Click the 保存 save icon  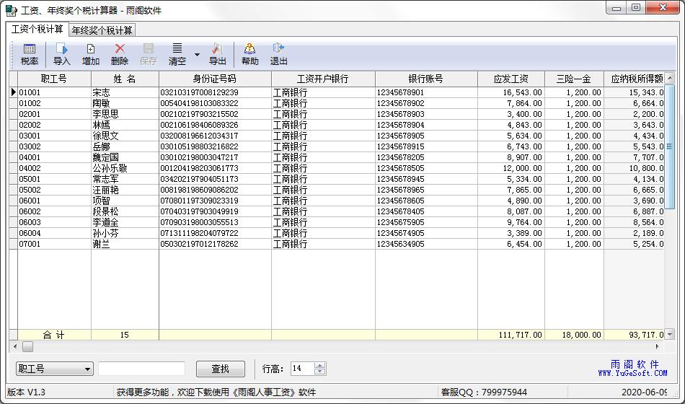(x=149, y=54)
